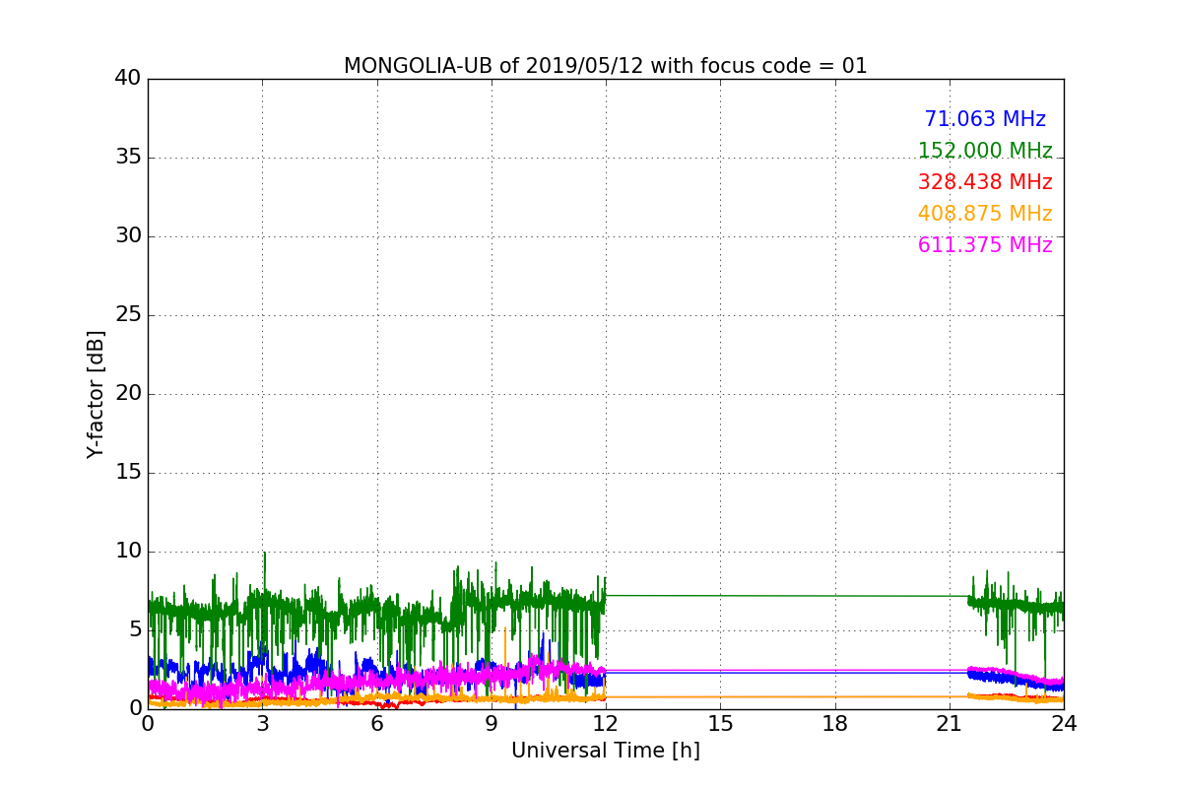Viewport: 1182px width, 788px height.
Task: Click the plot title MONGOLIA-UB of 2019/05/12
Action: click(605, 66)
